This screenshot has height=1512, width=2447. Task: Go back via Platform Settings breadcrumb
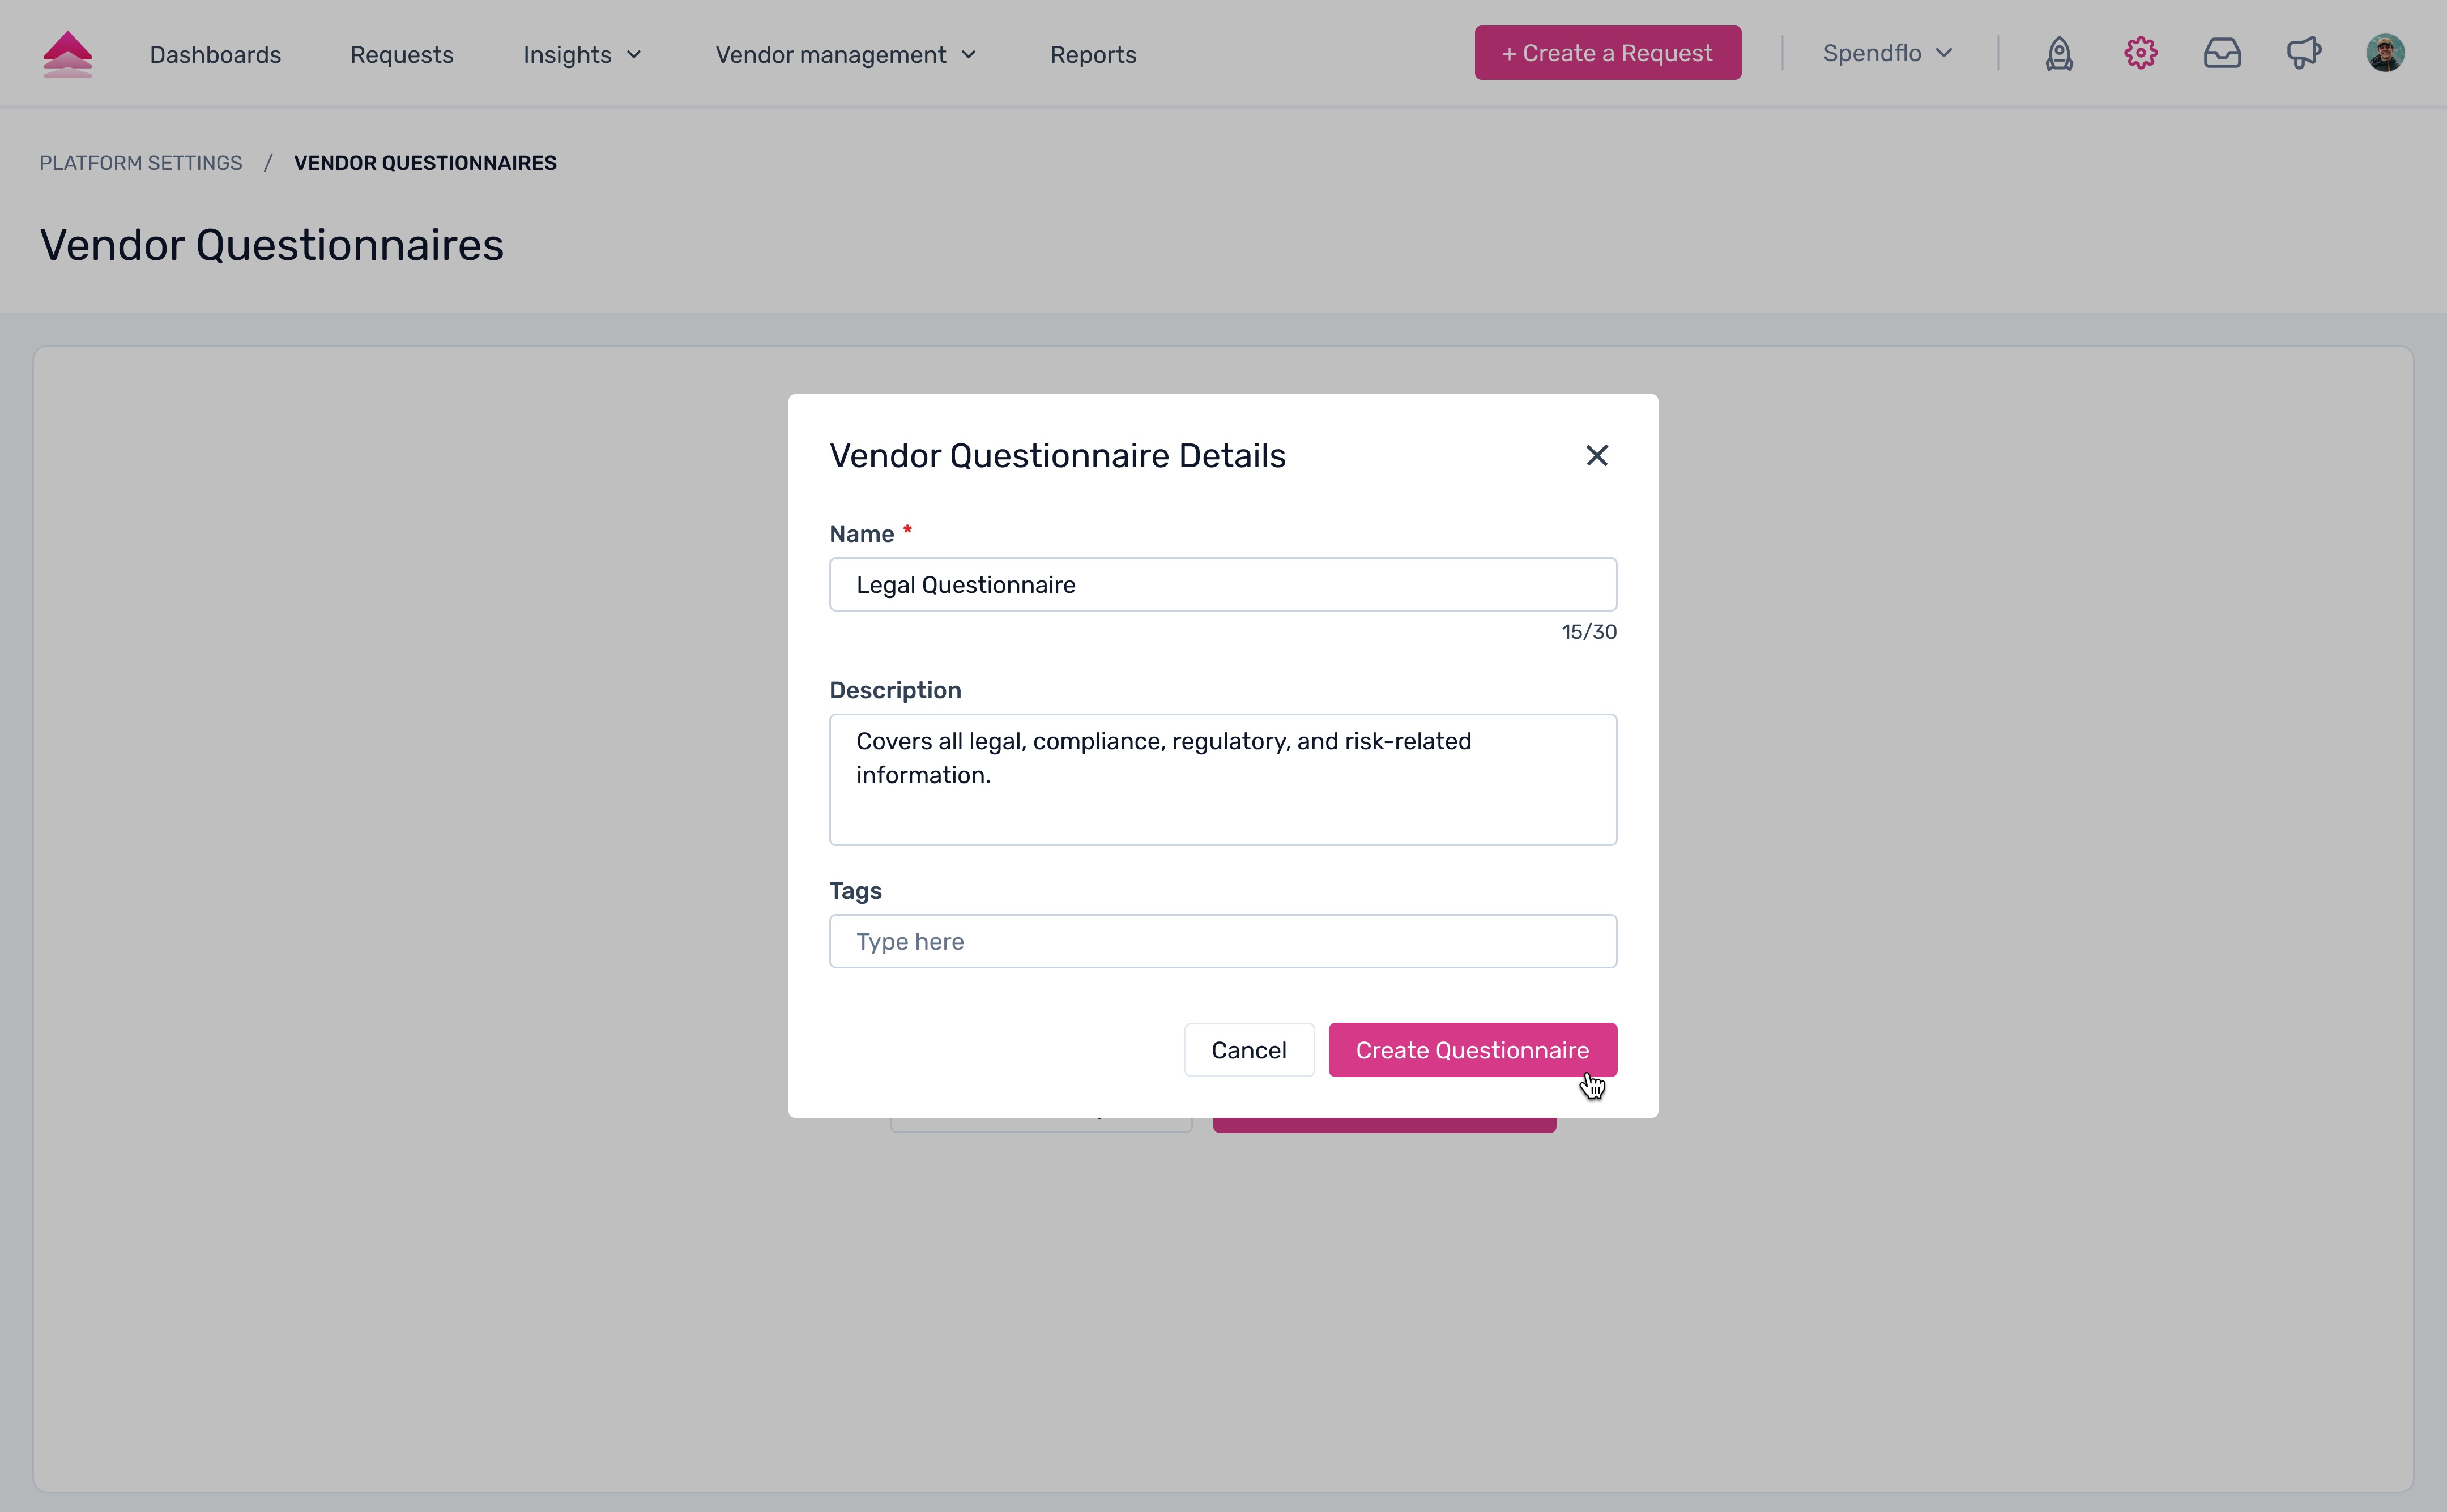[141, 163]
